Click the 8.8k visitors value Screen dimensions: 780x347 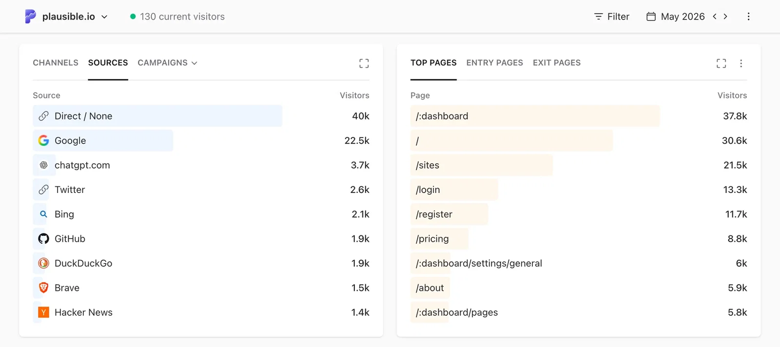pos(737,239)
